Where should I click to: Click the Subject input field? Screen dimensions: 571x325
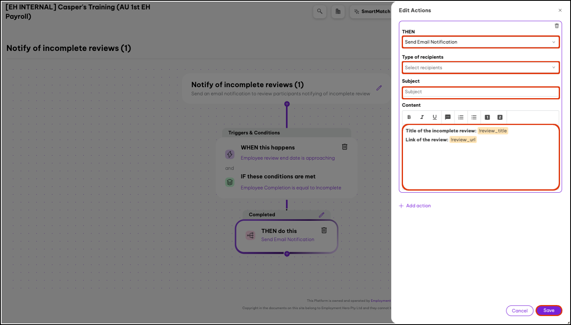pos(480,92)
